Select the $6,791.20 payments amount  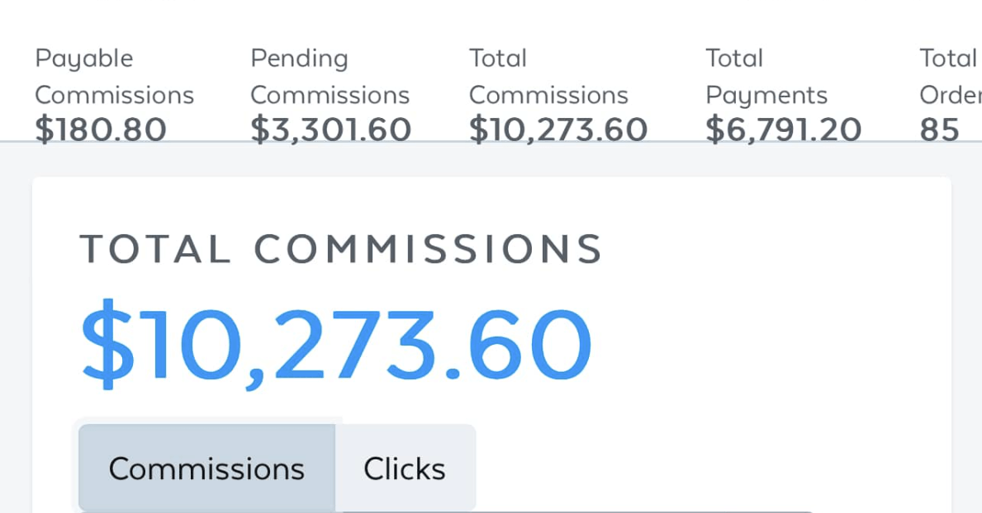click(783, 129)
